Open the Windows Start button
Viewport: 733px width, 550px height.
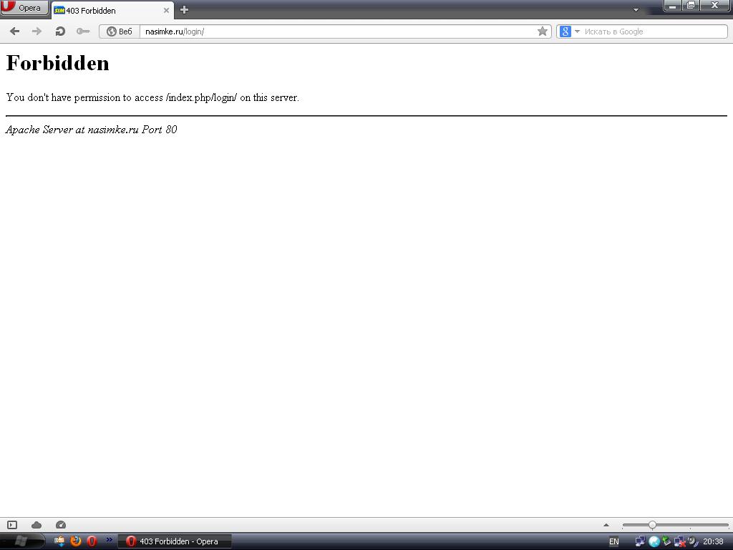click(x=22, y=541)
